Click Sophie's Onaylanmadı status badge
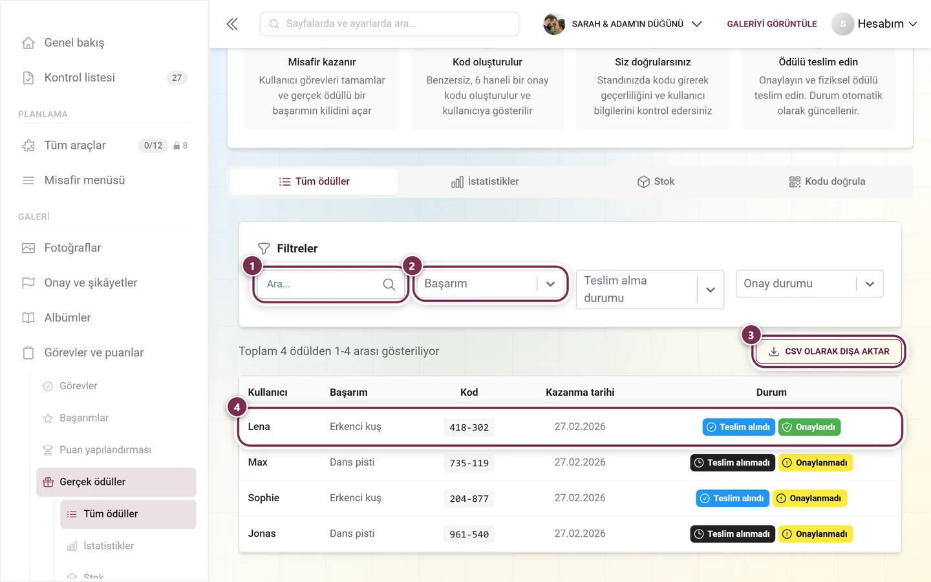The height and width of the screenshot is (582, 931). [x=809, y=499]
